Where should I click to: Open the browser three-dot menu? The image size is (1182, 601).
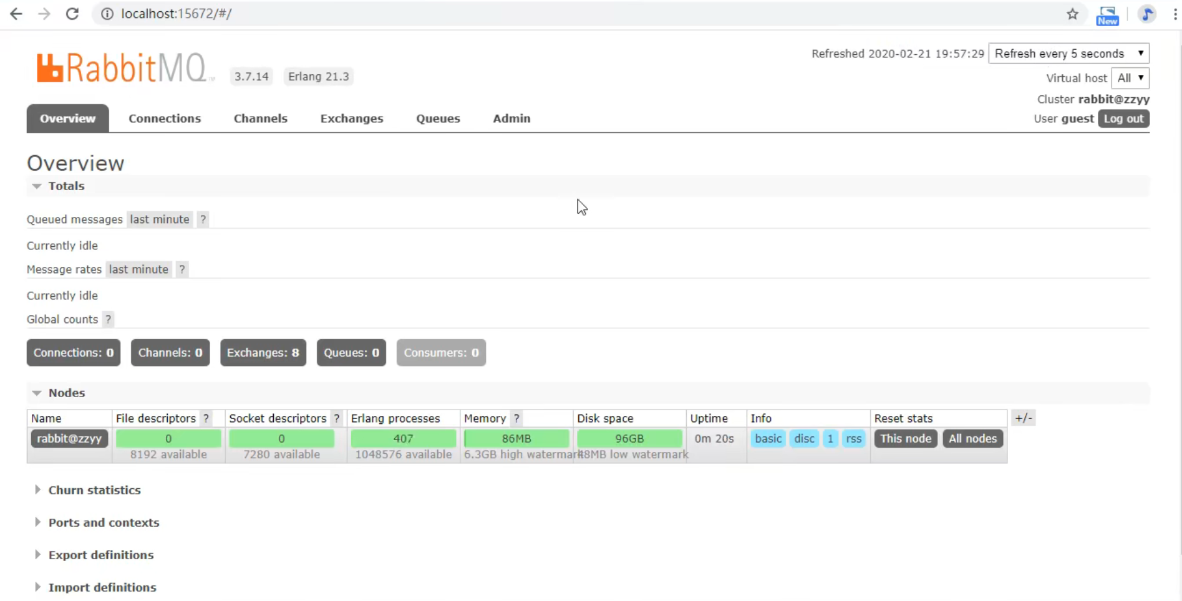pos(1175,14)
